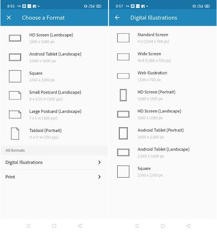Choose Web Illustration format icon
This screenshot has height=233, width=217.
pos(123,76)
